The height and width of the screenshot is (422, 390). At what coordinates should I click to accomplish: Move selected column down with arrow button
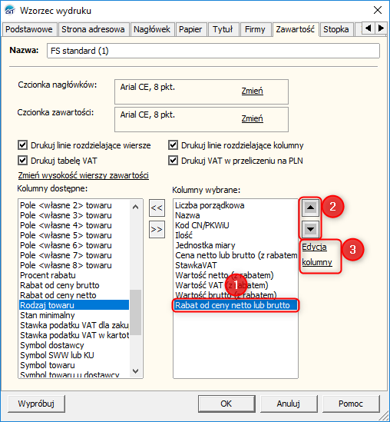click(310, 229)
